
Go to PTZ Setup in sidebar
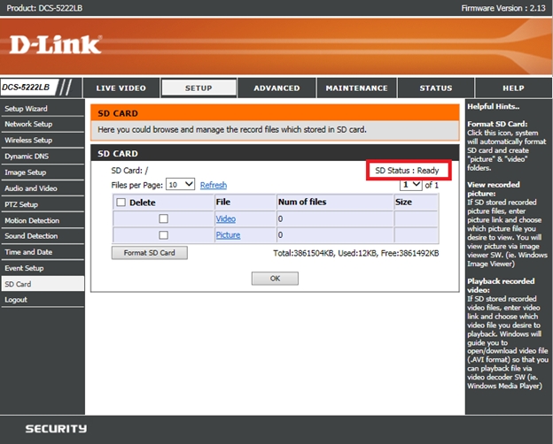(x=23, y=204)
